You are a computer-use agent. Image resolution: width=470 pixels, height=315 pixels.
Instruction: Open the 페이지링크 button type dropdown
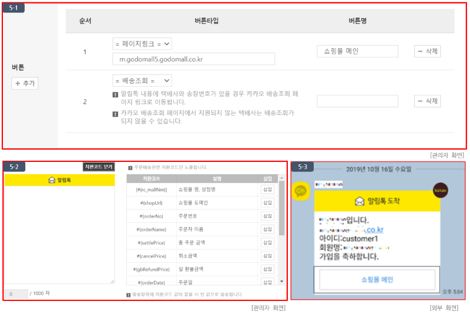(142, 44)
